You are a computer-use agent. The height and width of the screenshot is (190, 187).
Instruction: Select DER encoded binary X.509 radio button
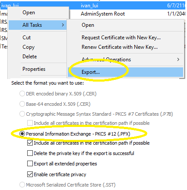22,94
